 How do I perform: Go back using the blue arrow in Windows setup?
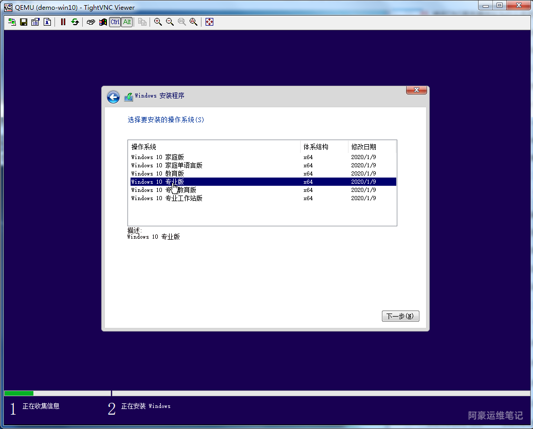[x=113, y=97]
